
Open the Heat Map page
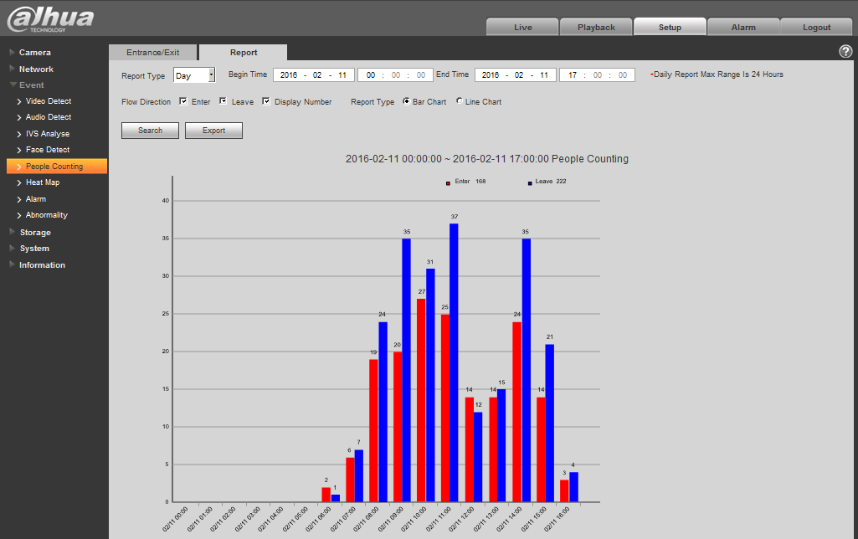[x=42, y=182]
